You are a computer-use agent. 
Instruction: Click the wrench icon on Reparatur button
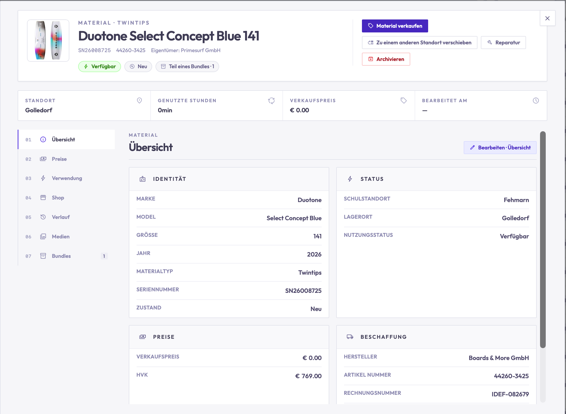point(490,43)
